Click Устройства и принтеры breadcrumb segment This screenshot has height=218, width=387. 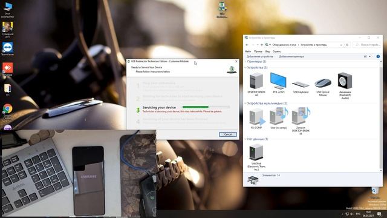tap(314, 45)
